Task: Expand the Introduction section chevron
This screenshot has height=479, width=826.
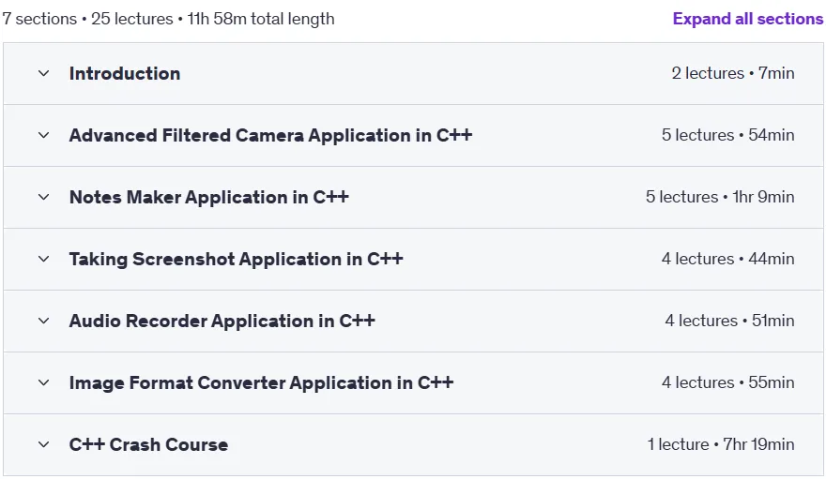Action: pos(44,74)
